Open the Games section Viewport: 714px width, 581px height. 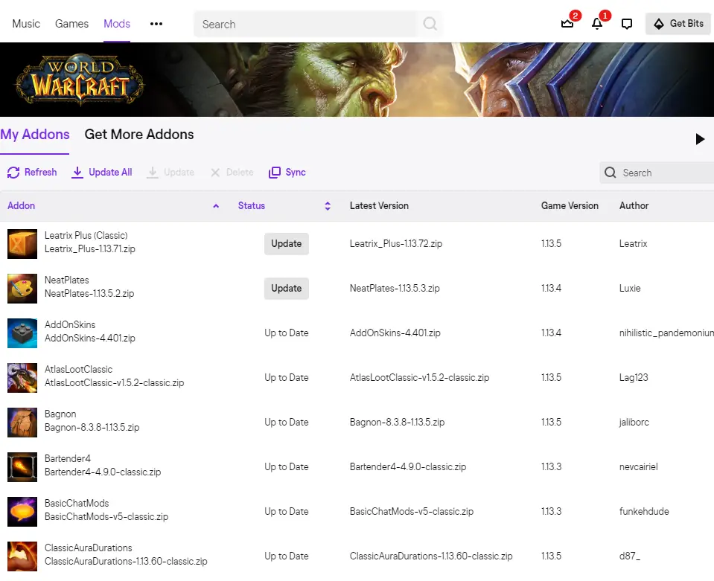(71, 23)
